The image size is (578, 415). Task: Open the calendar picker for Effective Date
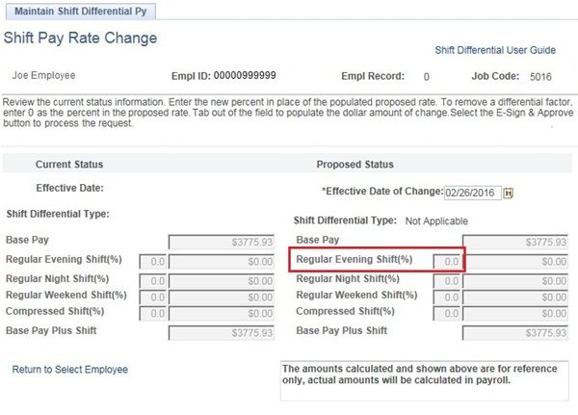509,193
